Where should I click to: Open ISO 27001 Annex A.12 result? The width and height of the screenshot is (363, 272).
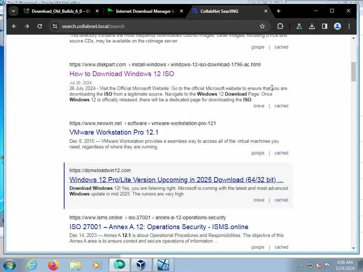point(159,227)
